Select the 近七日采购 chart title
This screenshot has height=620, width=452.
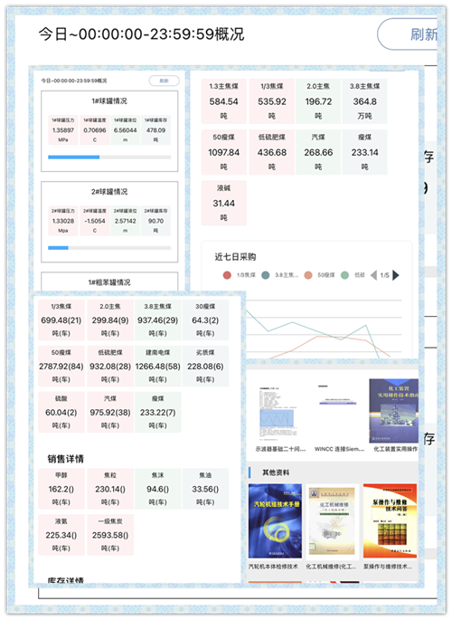[235, 257]
